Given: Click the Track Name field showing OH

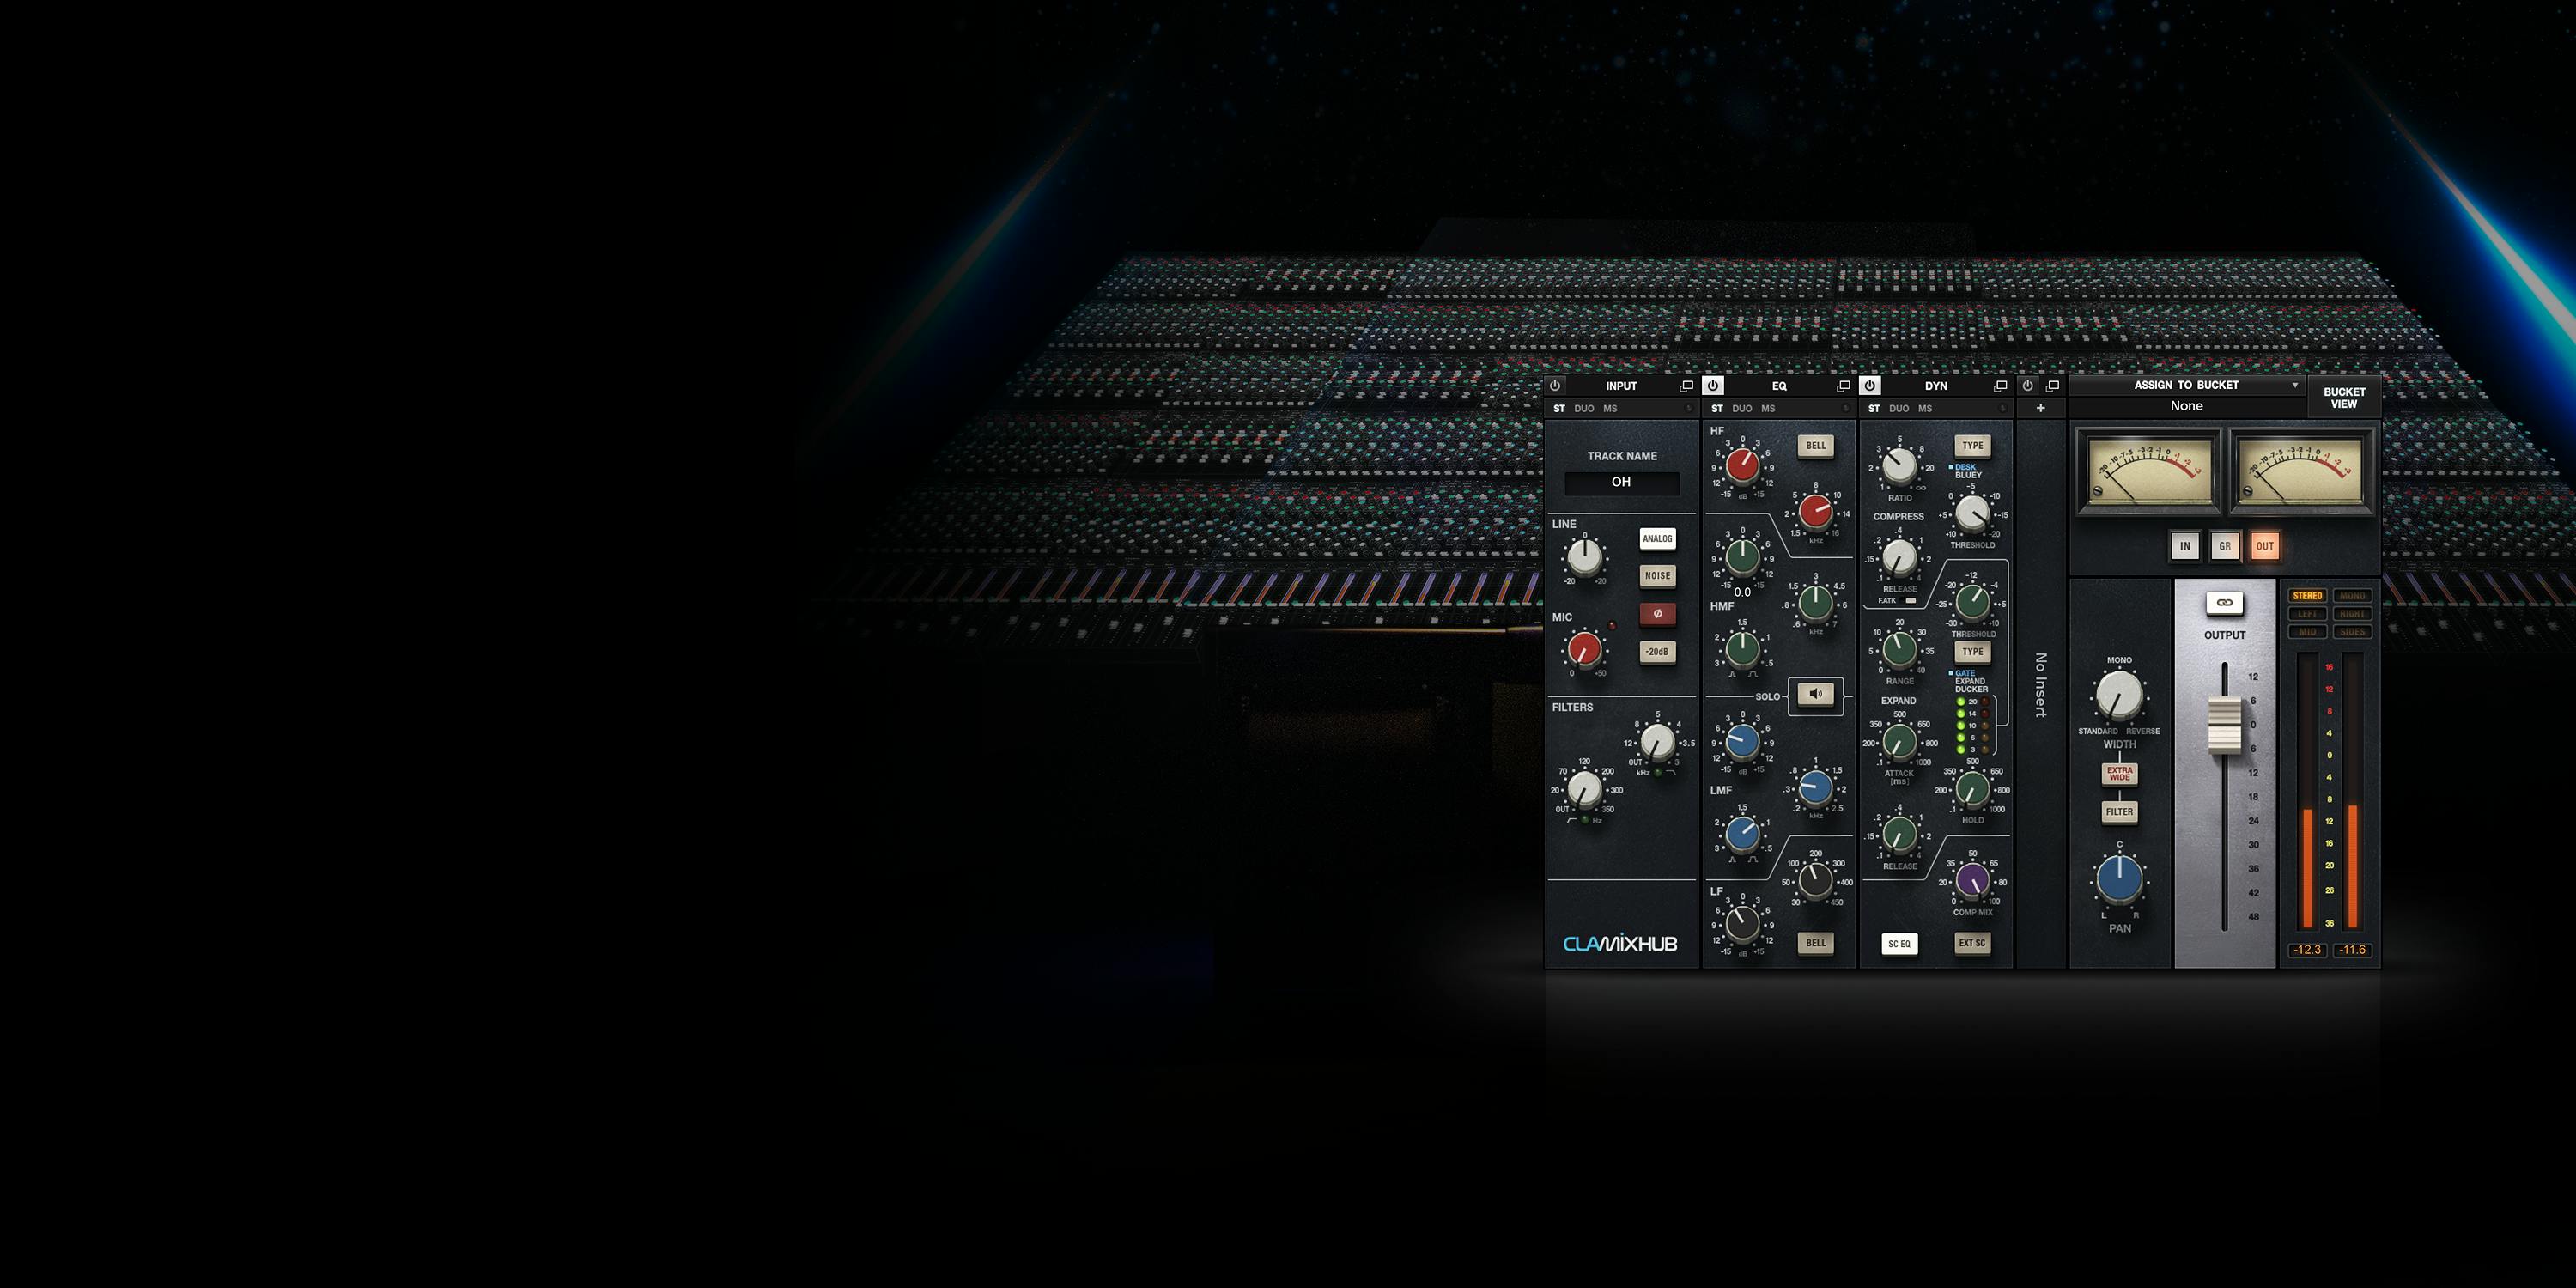Looking at the screenshot, I should coord(1621,482).
